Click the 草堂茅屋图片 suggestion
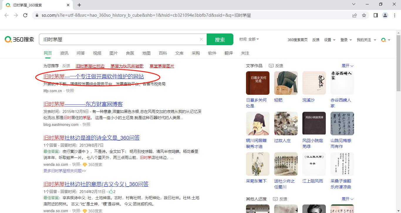The height and width of the screenshot is (213, 401). coord(162,66)
